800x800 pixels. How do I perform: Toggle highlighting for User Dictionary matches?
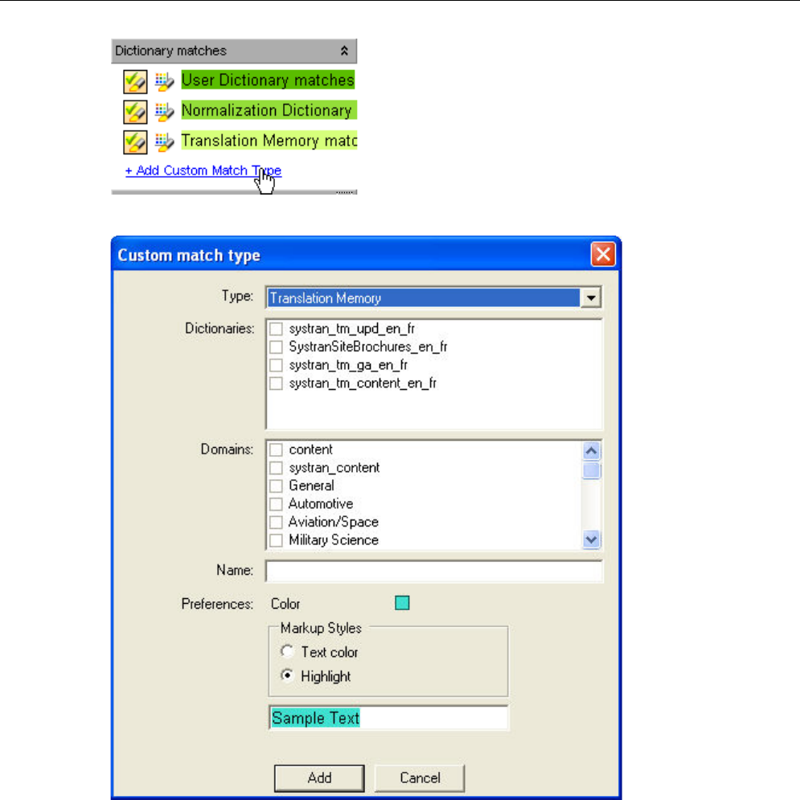pyautogui.click(x=135, y=82)
